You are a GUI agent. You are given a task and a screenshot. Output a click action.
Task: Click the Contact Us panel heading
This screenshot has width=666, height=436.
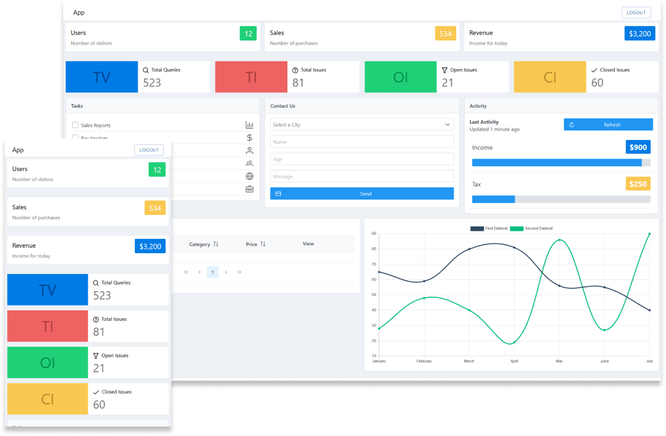pos(283,106)
